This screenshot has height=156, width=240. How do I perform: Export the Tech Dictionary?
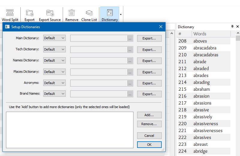click(149, 50)
